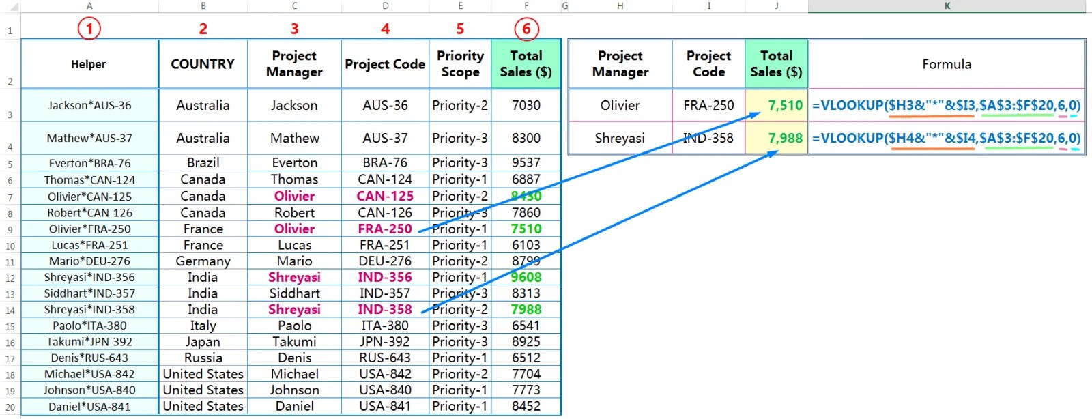Select total sales value 8452
The image size is (1092, 419).
tap(526, 407)
